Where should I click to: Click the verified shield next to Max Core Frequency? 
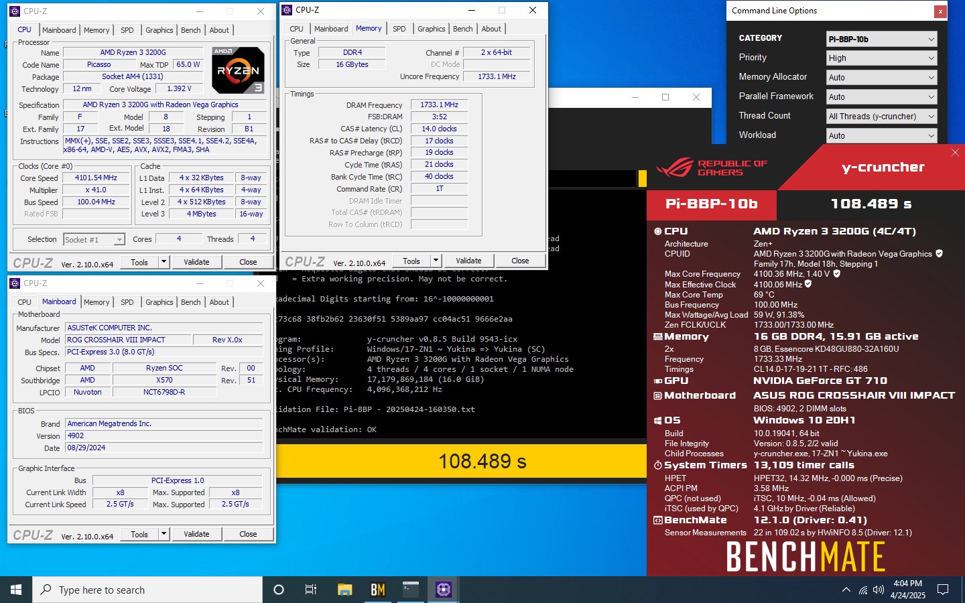(837, 273)
